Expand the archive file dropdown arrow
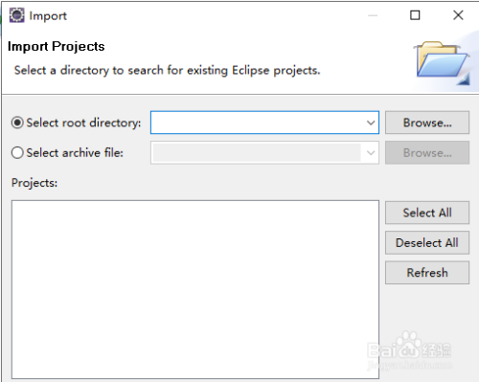 click(x=371, y=153)
